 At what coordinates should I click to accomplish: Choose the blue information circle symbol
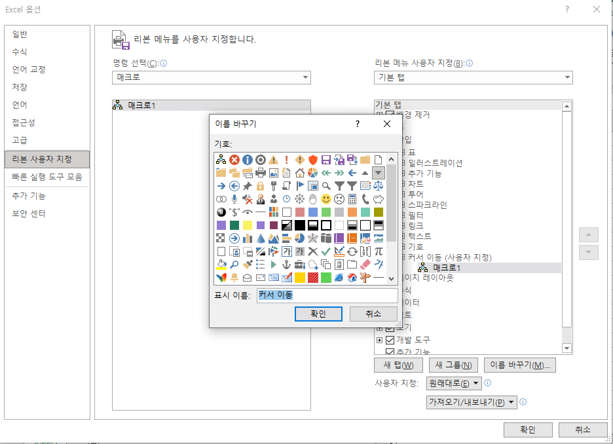248,160
